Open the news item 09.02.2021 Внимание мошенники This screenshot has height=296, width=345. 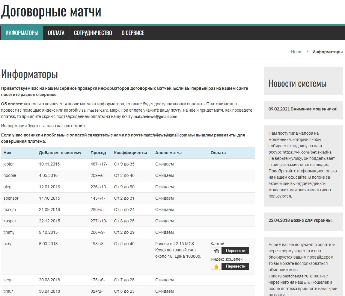pos(303,110)
